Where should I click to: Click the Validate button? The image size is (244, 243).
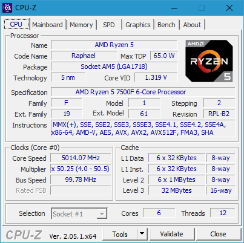(172, 234)
